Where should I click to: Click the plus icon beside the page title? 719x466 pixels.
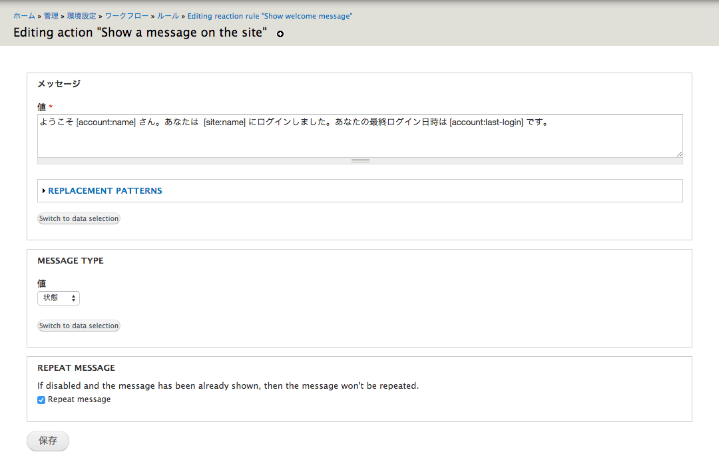[280, 34]
